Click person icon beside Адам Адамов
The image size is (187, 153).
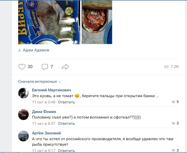[19, 50]
